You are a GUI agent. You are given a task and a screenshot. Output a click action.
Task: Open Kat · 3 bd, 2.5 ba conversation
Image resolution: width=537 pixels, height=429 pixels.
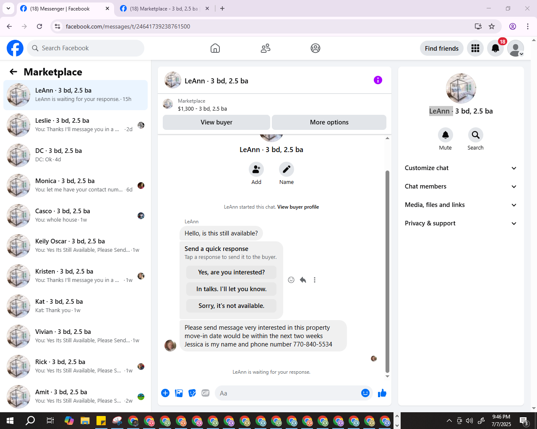click(x=76, y=306)
